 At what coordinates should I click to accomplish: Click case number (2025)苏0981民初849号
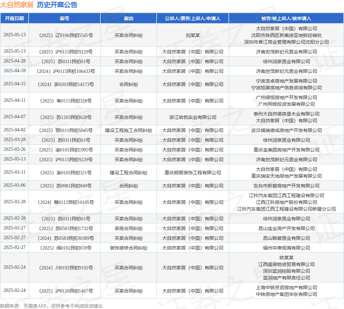[x=66, y=186]
